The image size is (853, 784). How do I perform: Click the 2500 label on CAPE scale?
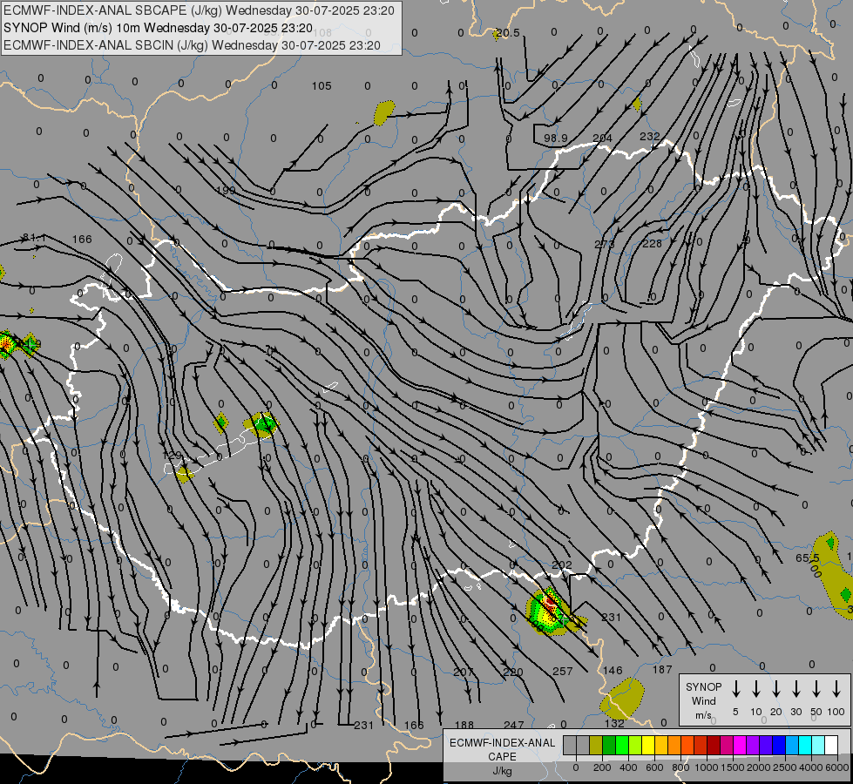click(785, 767)
